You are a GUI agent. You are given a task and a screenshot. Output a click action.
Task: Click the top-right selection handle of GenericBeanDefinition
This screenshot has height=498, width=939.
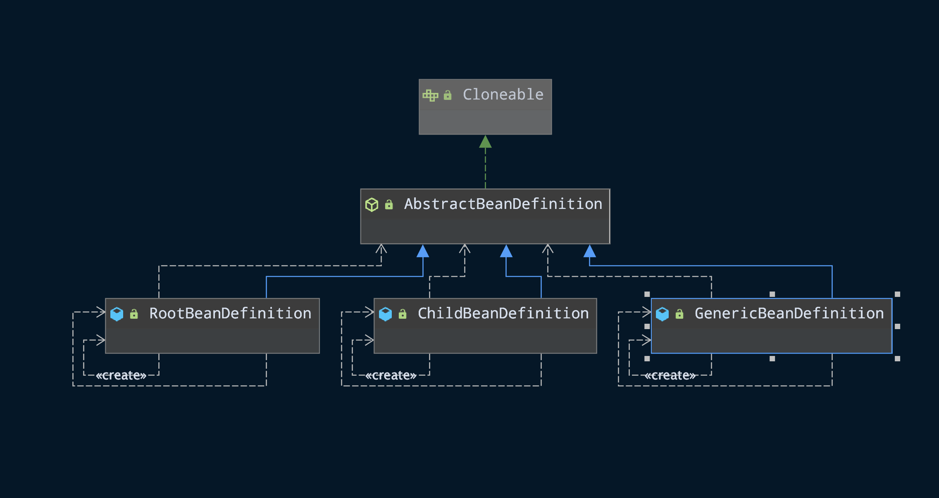click(897, 294)
